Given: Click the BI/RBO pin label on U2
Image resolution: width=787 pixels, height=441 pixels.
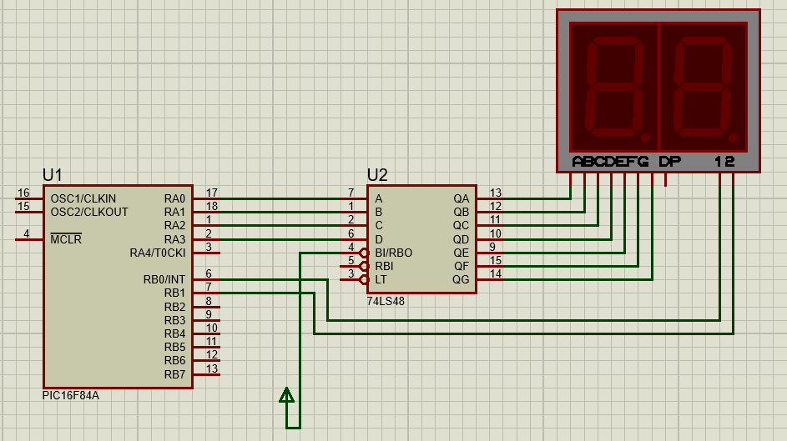Looking at the screenshot, I should point(394,253).
